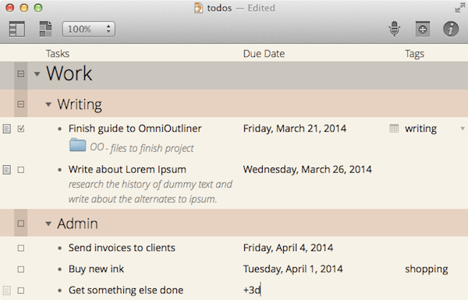Toggle the Writing row status checkbox
The width and height of the screenshot is (468, 300).
(x=21, y=104)
